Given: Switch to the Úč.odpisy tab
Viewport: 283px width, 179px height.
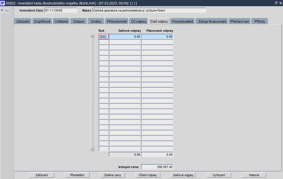Looking at the screenshot, I should click(x=139, y=21).
